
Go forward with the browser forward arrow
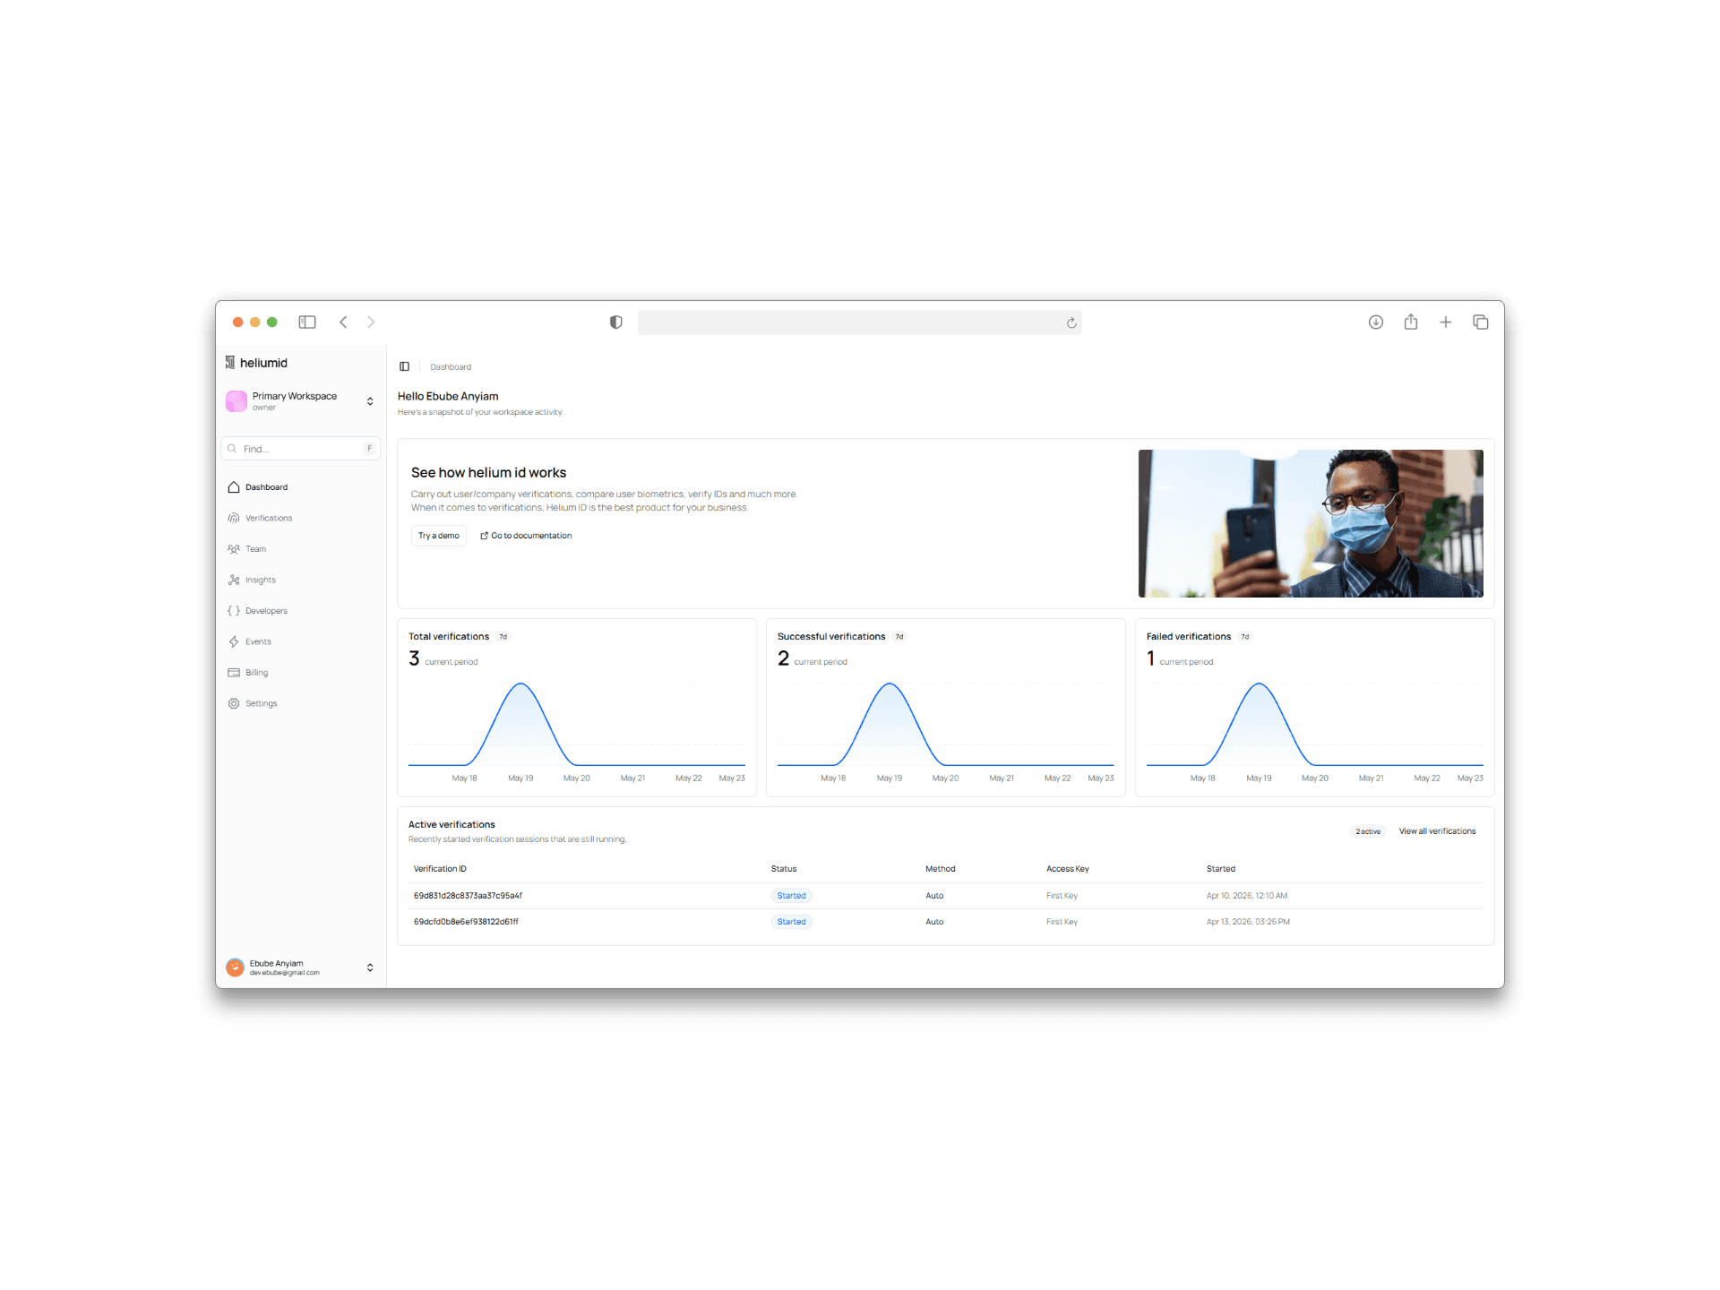(371, 322)
